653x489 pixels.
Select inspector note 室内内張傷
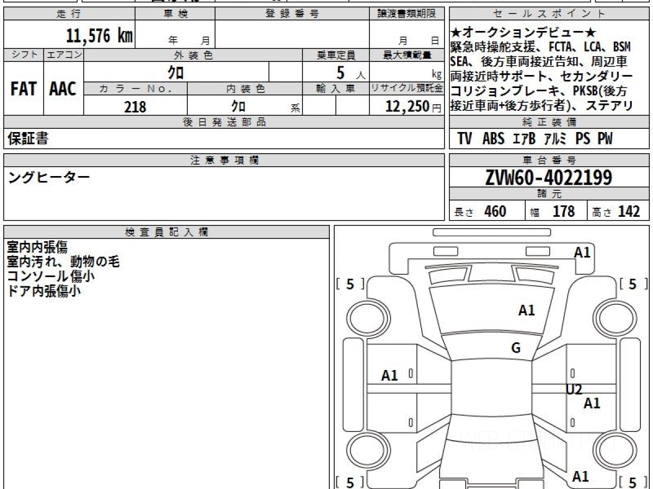coord(38,247)
